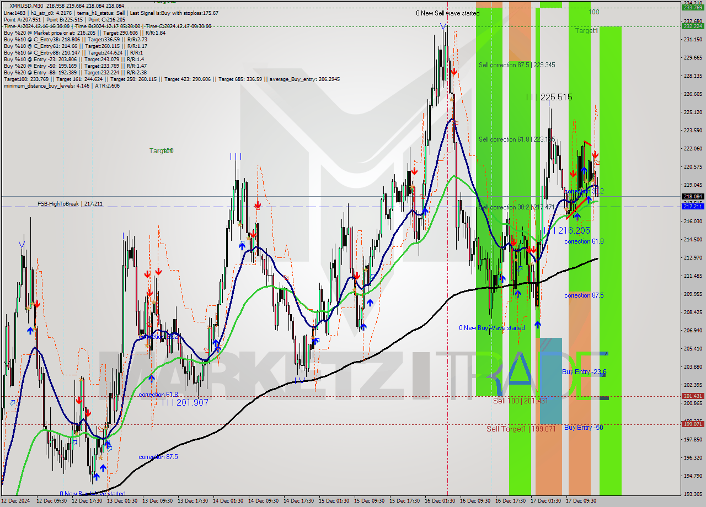Click 226.605 on the price axis
Image resolution: width=706 pixels, height=507 pixels.
pyautogui.click(x=693, y=94)
